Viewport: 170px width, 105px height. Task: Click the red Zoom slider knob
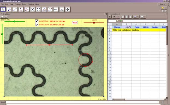(x=94, y=23)
